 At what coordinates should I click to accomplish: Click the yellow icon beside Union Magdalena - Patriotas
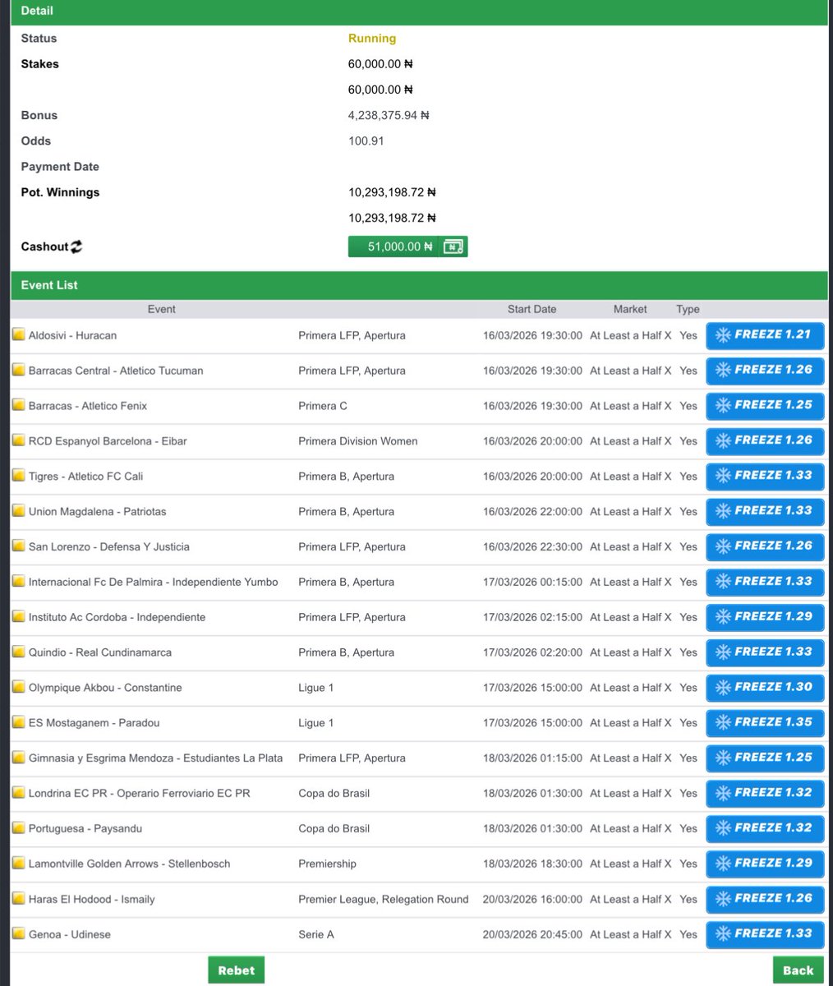(x=19, y=511)
